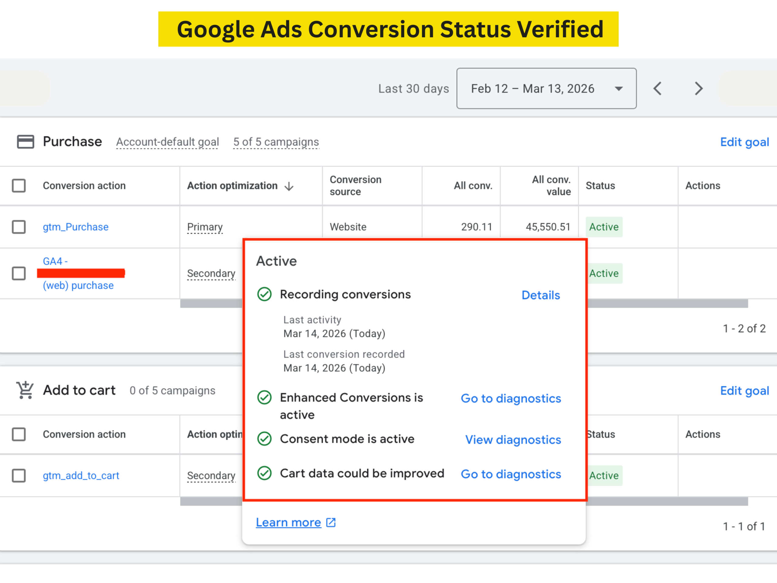Viewport: 777px width, 583px height.
Task: Click the Purchase goal credit card icon
Action: pyautogui.click(x=25, y=141)
